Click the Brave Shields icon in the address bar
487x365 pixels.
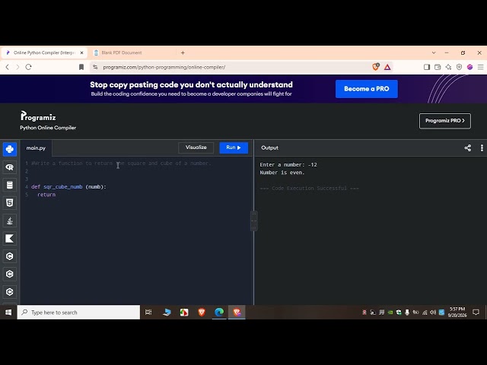point(375,67)
